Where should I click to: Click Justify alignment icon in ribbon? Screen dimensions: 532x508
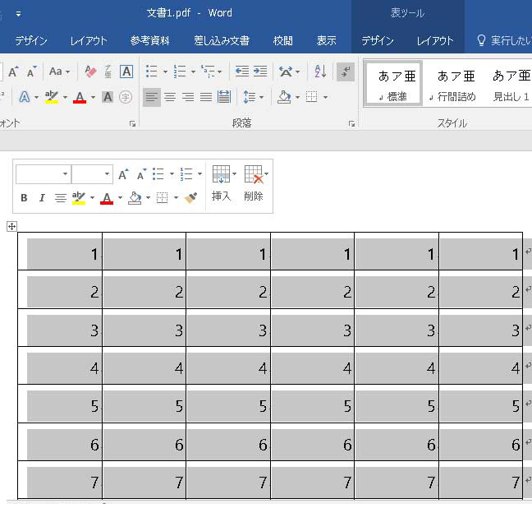[x=206, y=98]
